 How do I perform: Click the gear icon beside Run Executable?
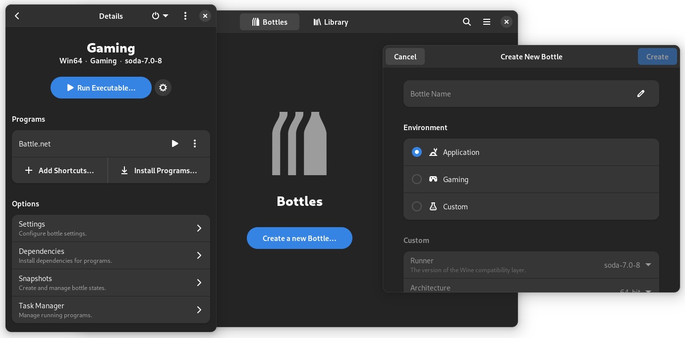coord(163,88)
